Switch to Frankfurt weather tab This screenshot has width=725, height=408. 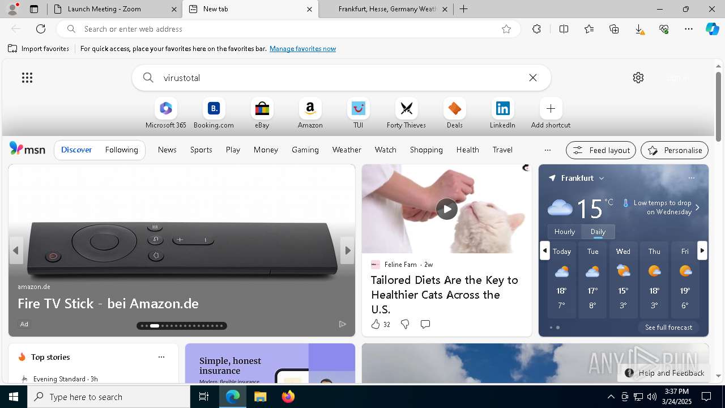(x=387, y=9)
